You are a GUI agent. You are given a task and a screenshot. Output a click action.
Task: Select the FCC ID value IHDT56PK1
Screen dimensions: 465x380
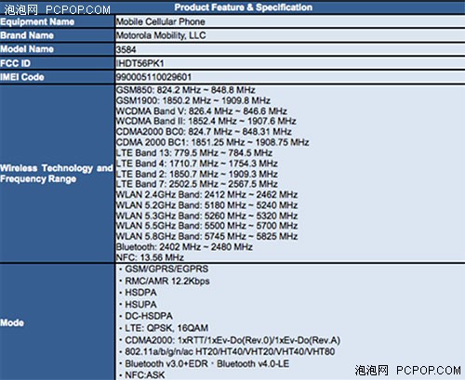tap(140, 63)
